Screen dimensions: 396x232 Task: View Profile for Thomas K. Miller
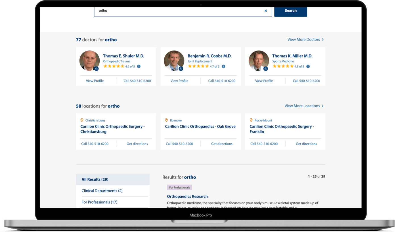point(264,81)
